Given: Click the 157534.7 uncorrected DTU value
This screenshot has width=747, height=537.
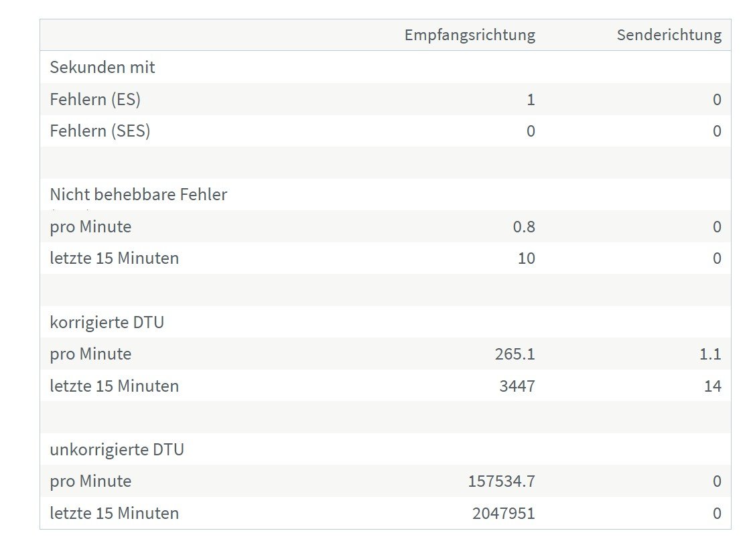Looking at the screenshot, I should 502,481.
